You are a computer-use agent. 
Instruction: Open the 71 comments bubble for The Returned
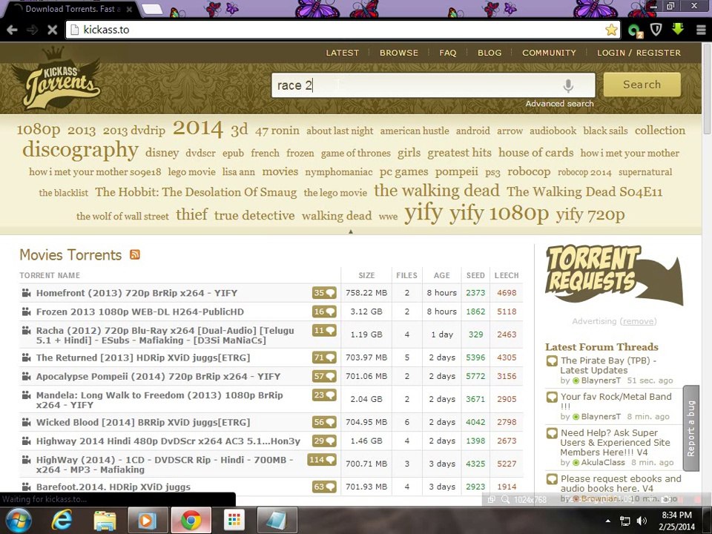pos(324,357)
